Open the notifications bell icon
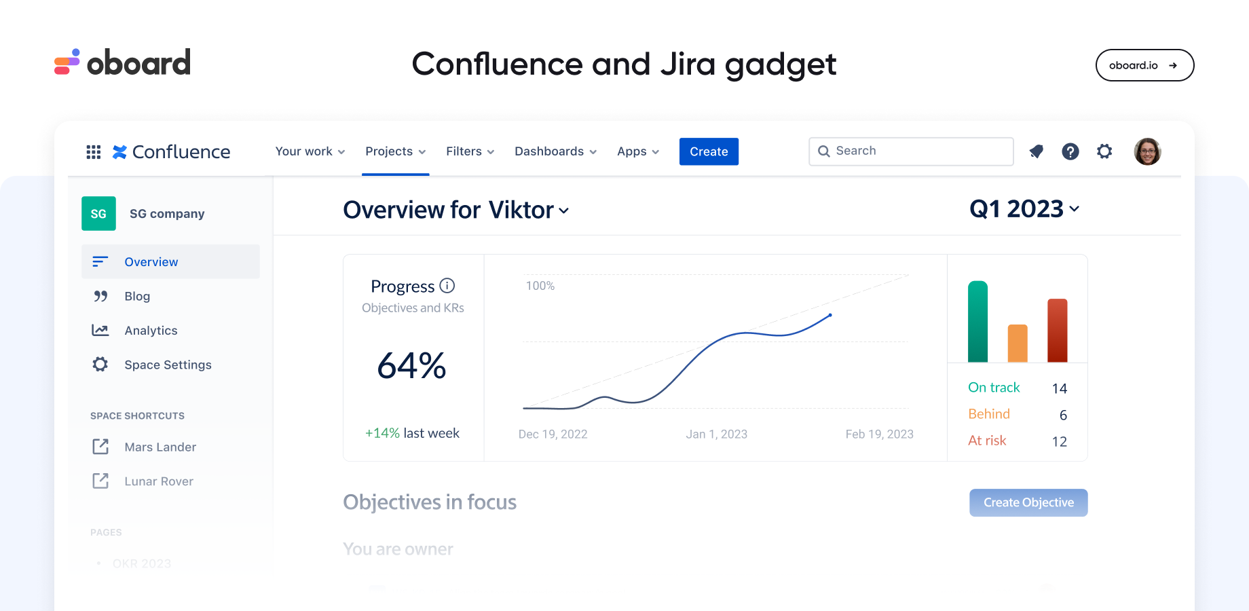This screenshot has width=1249, height=611. click(1036, 151)
